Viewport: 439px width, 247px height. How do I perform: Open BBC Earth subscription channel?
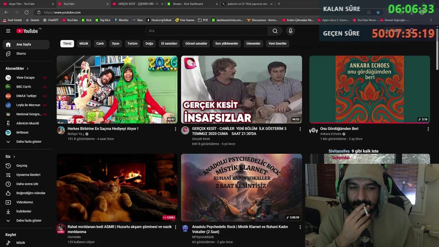point(26,87)
